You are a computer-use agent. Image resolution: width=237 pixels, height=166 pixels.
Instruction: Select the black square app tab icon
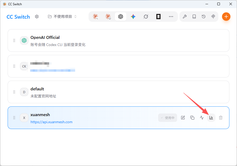158,17
